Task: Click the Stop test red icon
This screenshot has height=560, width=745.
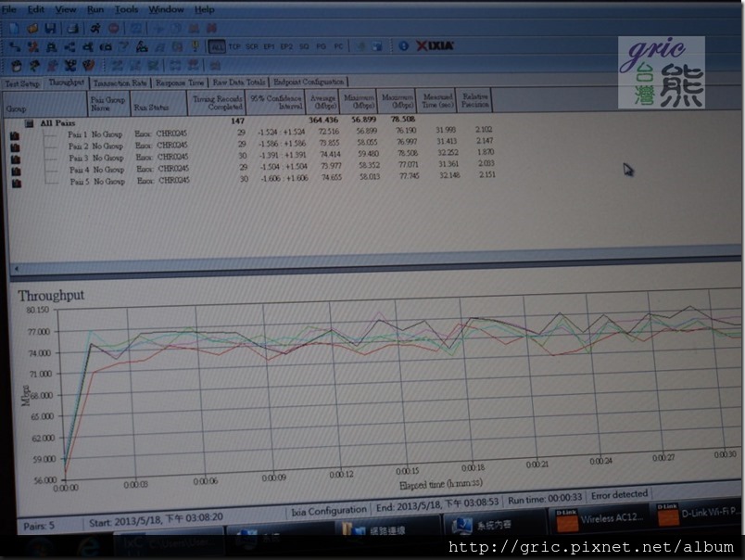Action: [x=114, y=29]
